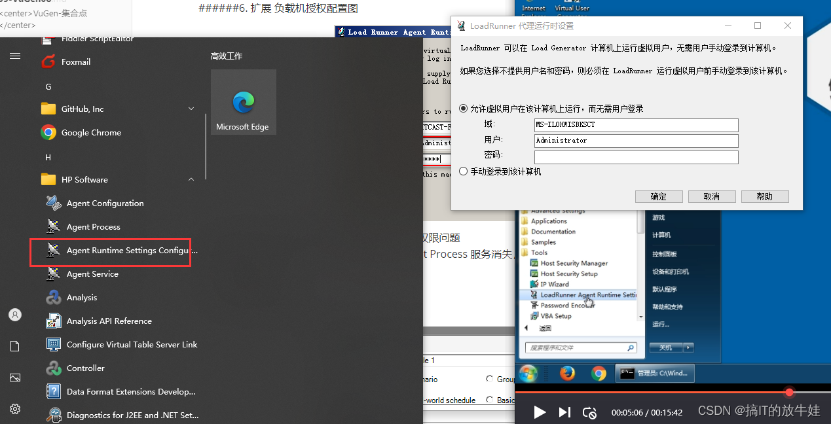Toggle the video loop setting icon
This screenshot has width=831, height=424.
(x=590, y=412)
